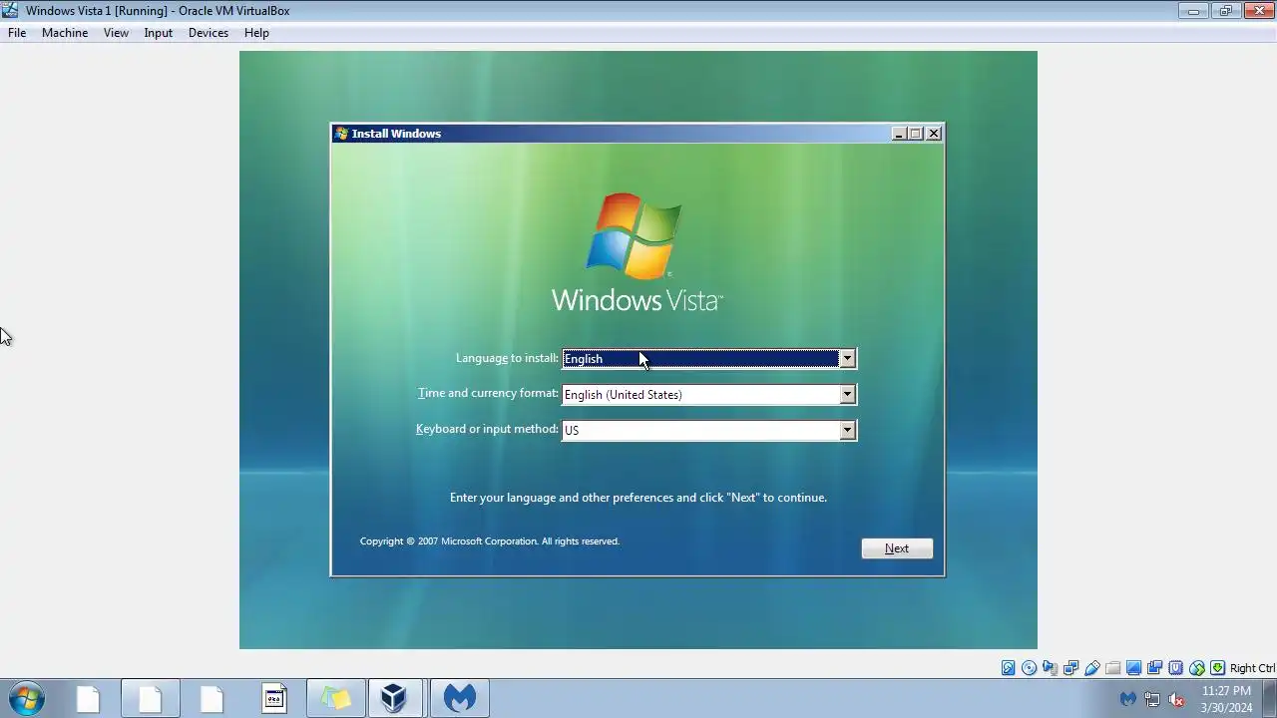The width and height of the screenshot is (1277, 718).
Task: Open the taskbar clock showing 11:27 PM
Action: click(x=1226, y=699)
